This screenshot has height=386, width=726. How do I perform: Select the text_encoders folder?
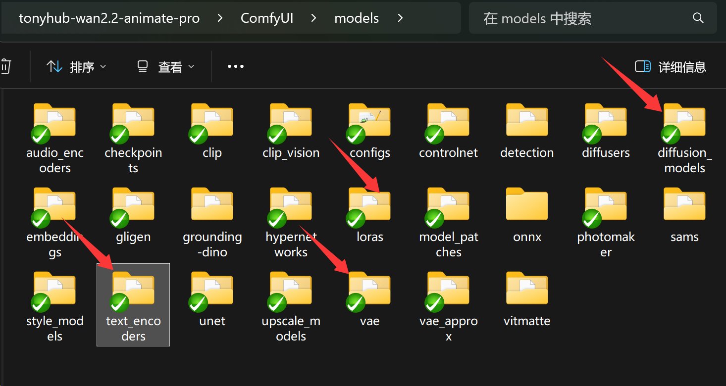point(133,304)
